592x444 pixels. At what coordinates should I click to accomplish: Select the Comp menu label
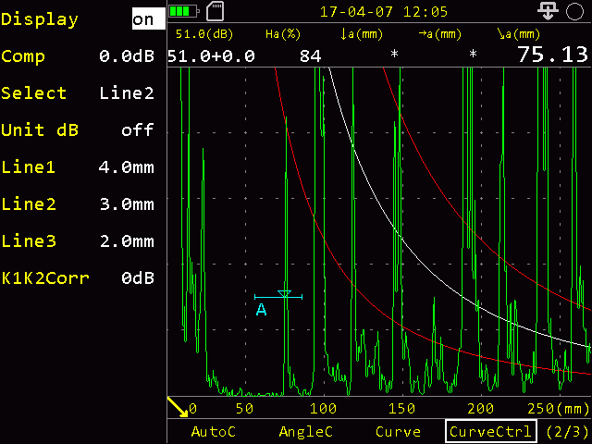[x=23, y=57]
